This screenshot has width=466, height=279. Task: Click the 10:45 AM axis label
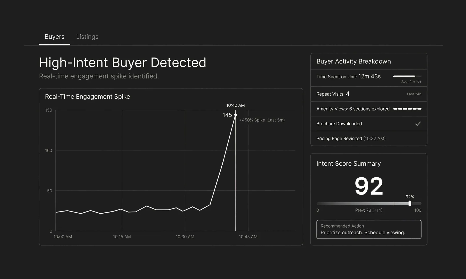tap(248, 236)
